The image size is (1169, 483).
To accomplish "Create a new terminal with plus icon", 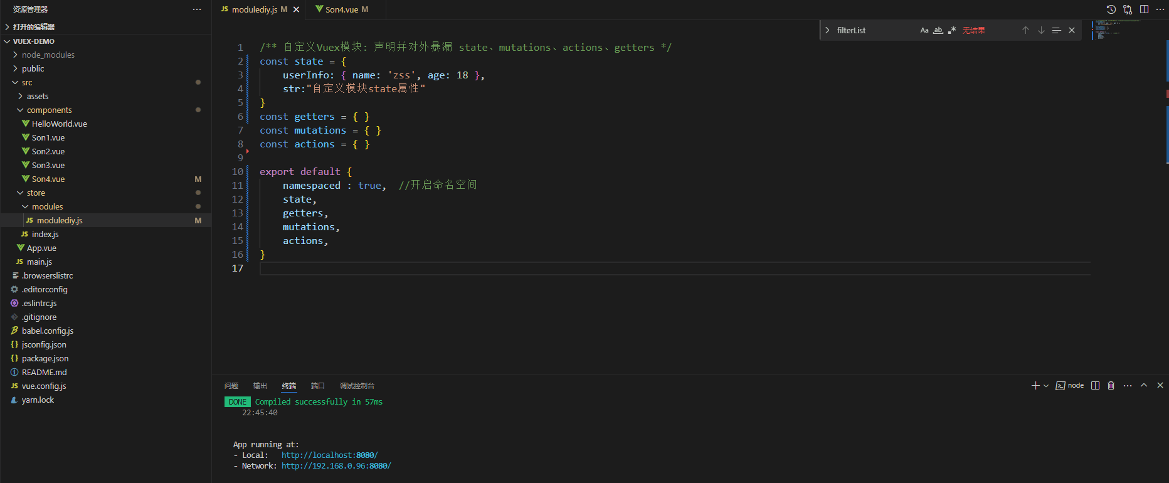I will [1035, 385].
